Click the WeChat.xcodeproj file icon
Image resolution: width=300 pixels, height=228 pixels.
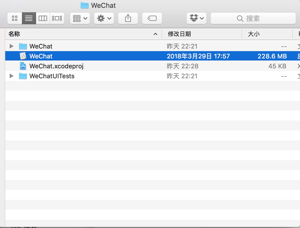tap(23, 66)
